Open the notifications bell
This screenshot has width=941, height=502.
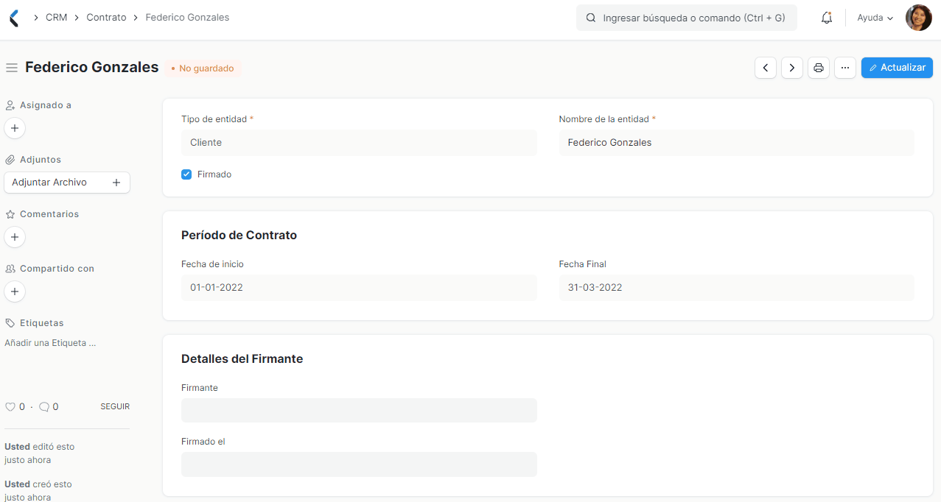click(827, 18)
